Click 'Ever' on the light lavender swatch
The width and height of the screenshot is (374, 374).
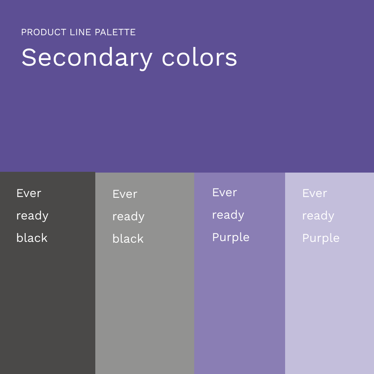[x=315, y=193]
